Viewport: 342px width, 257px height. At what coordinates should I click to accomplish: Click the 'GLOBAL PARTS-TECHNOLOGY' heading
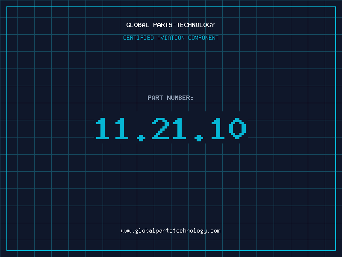[x=171, y=25]
